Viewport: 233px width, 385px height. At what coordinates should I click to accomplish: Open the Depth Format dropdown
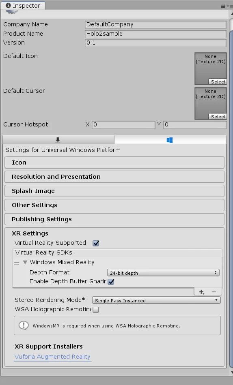coord(163,273)
